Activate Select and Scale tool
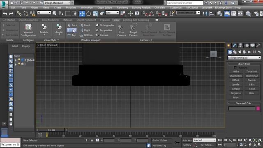The image size is (263, 148). point(95,14)
